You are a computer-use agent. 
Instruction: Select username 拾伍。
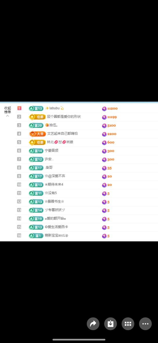pos(54,125)
